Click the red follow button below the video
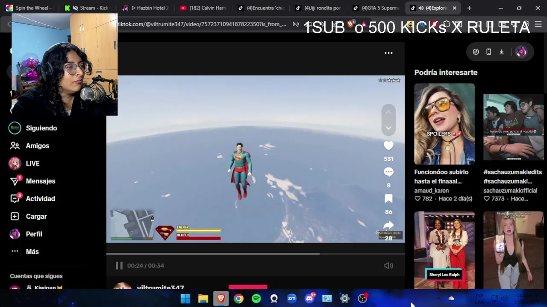This screenshot has width=547, height=307. coord(248,288)
